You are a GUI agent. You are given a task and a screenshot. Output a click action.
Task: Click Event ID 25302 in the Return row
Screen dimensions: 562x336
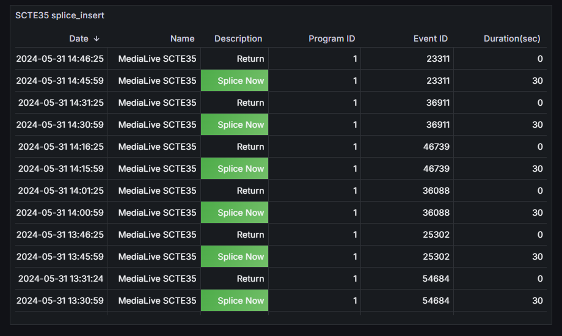pos(436,235)
